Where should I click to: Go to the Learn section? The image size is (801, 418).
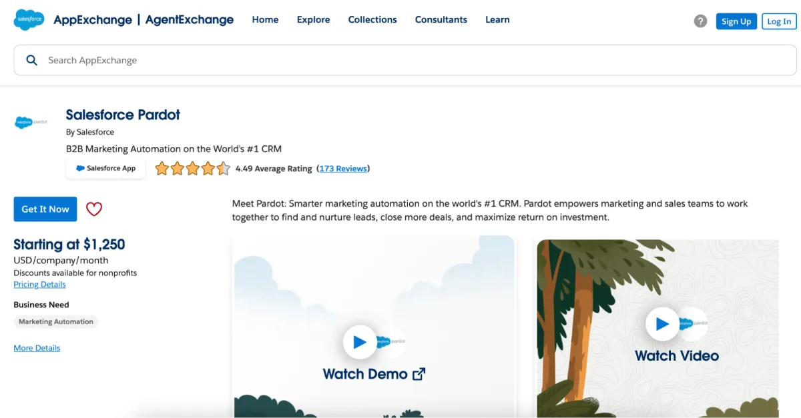pos(497,19)
